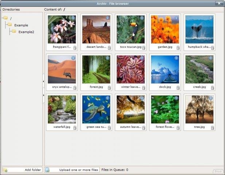Delete the oryx antelope image
Viewport: 225px width, 175px height.
click(75, 88)
